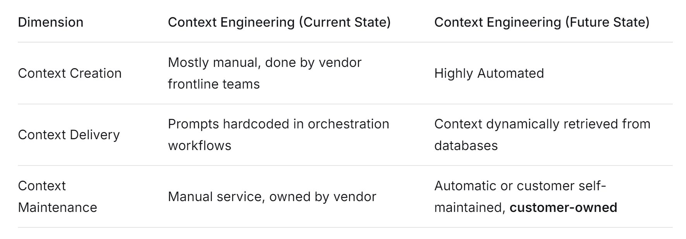
Task: Click the (Current State) text in header
Action: (345, 22)
